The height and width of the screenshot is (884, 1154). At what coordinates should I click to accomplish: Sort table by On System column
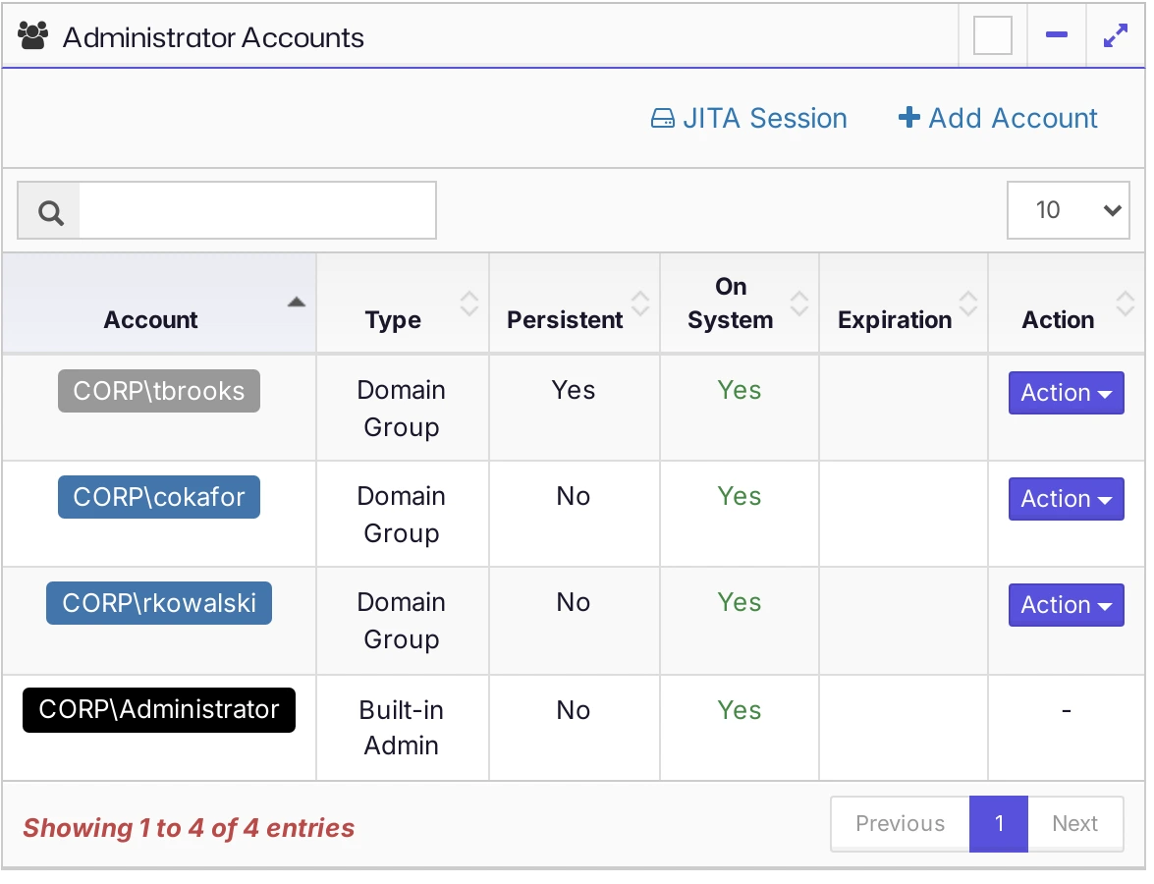(x=740, y=304)
